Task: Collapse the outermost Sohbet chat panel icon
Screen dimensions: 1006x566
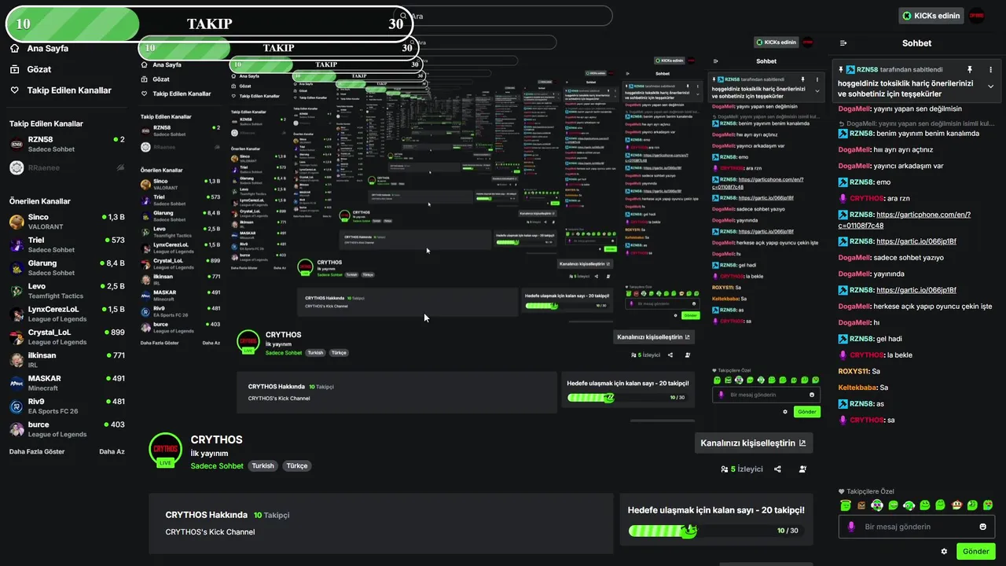Action: (843, 43)
